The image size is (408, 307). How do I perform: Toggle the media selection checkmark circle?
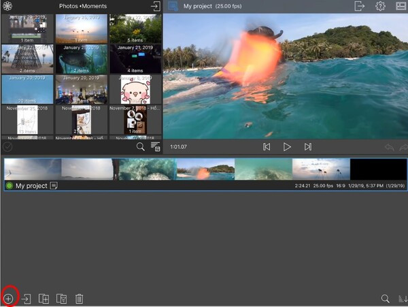(x=7, y=147)
